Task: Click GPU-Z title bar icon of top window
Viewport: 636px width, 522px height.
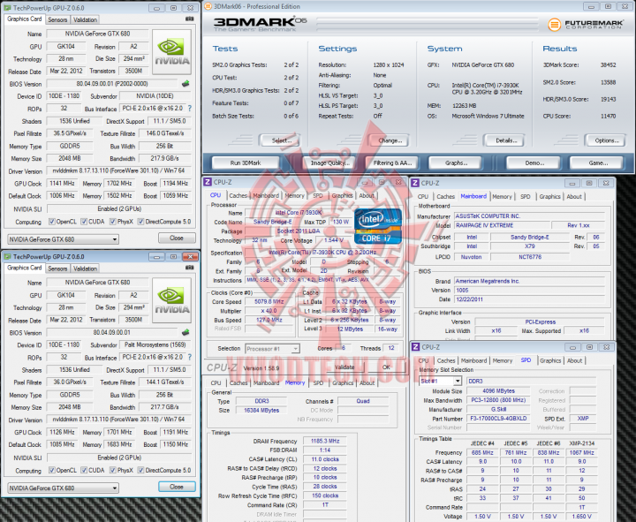Action: (7, 8)
